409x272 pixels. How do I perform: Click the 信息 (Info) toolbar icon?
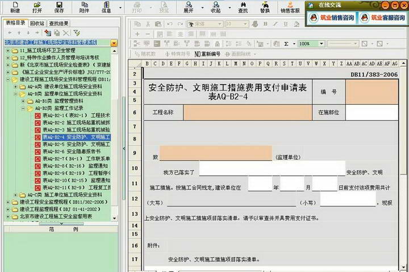(106, 7)
